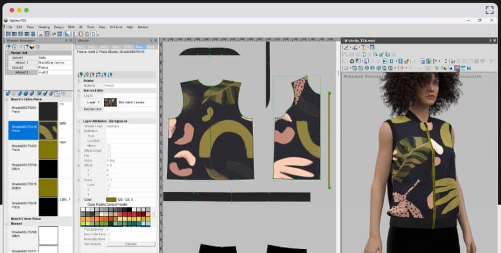Click the olive Color swatch
Viewport: 501px width, 253px height.
111,199
